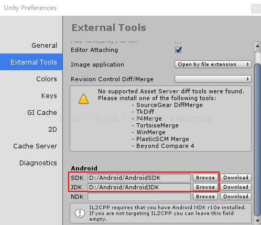Click the scrollbar up arrow
This screenshot has height=225, width=261.
[x=257, y=46]
